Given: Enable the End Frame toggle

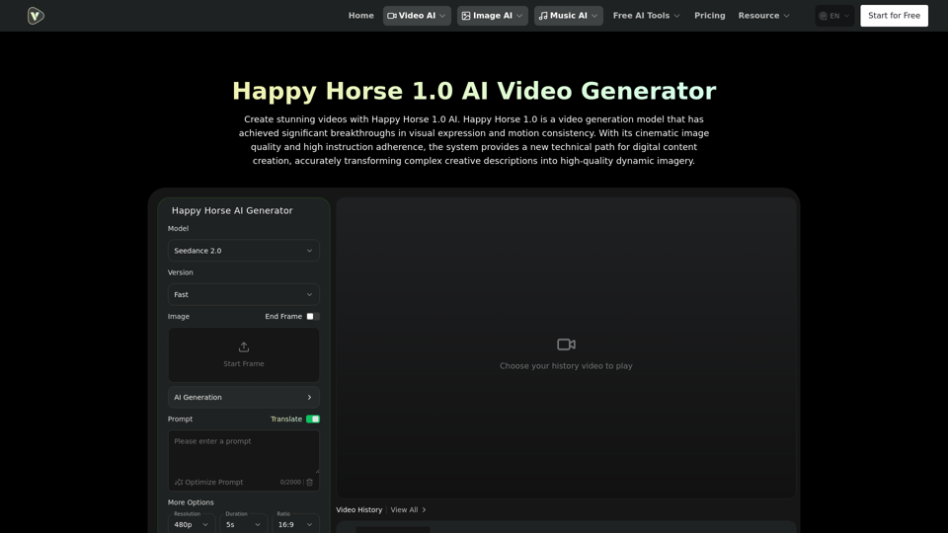Looking at the screenshot, I should tap(312, 317).
